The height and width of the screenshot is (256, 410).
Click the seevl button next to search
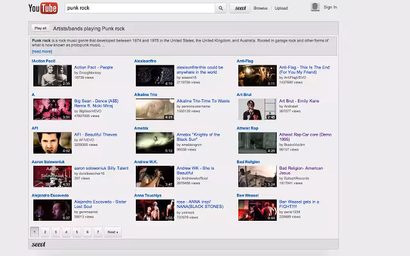pyautogui.click(x=240, y=8)
